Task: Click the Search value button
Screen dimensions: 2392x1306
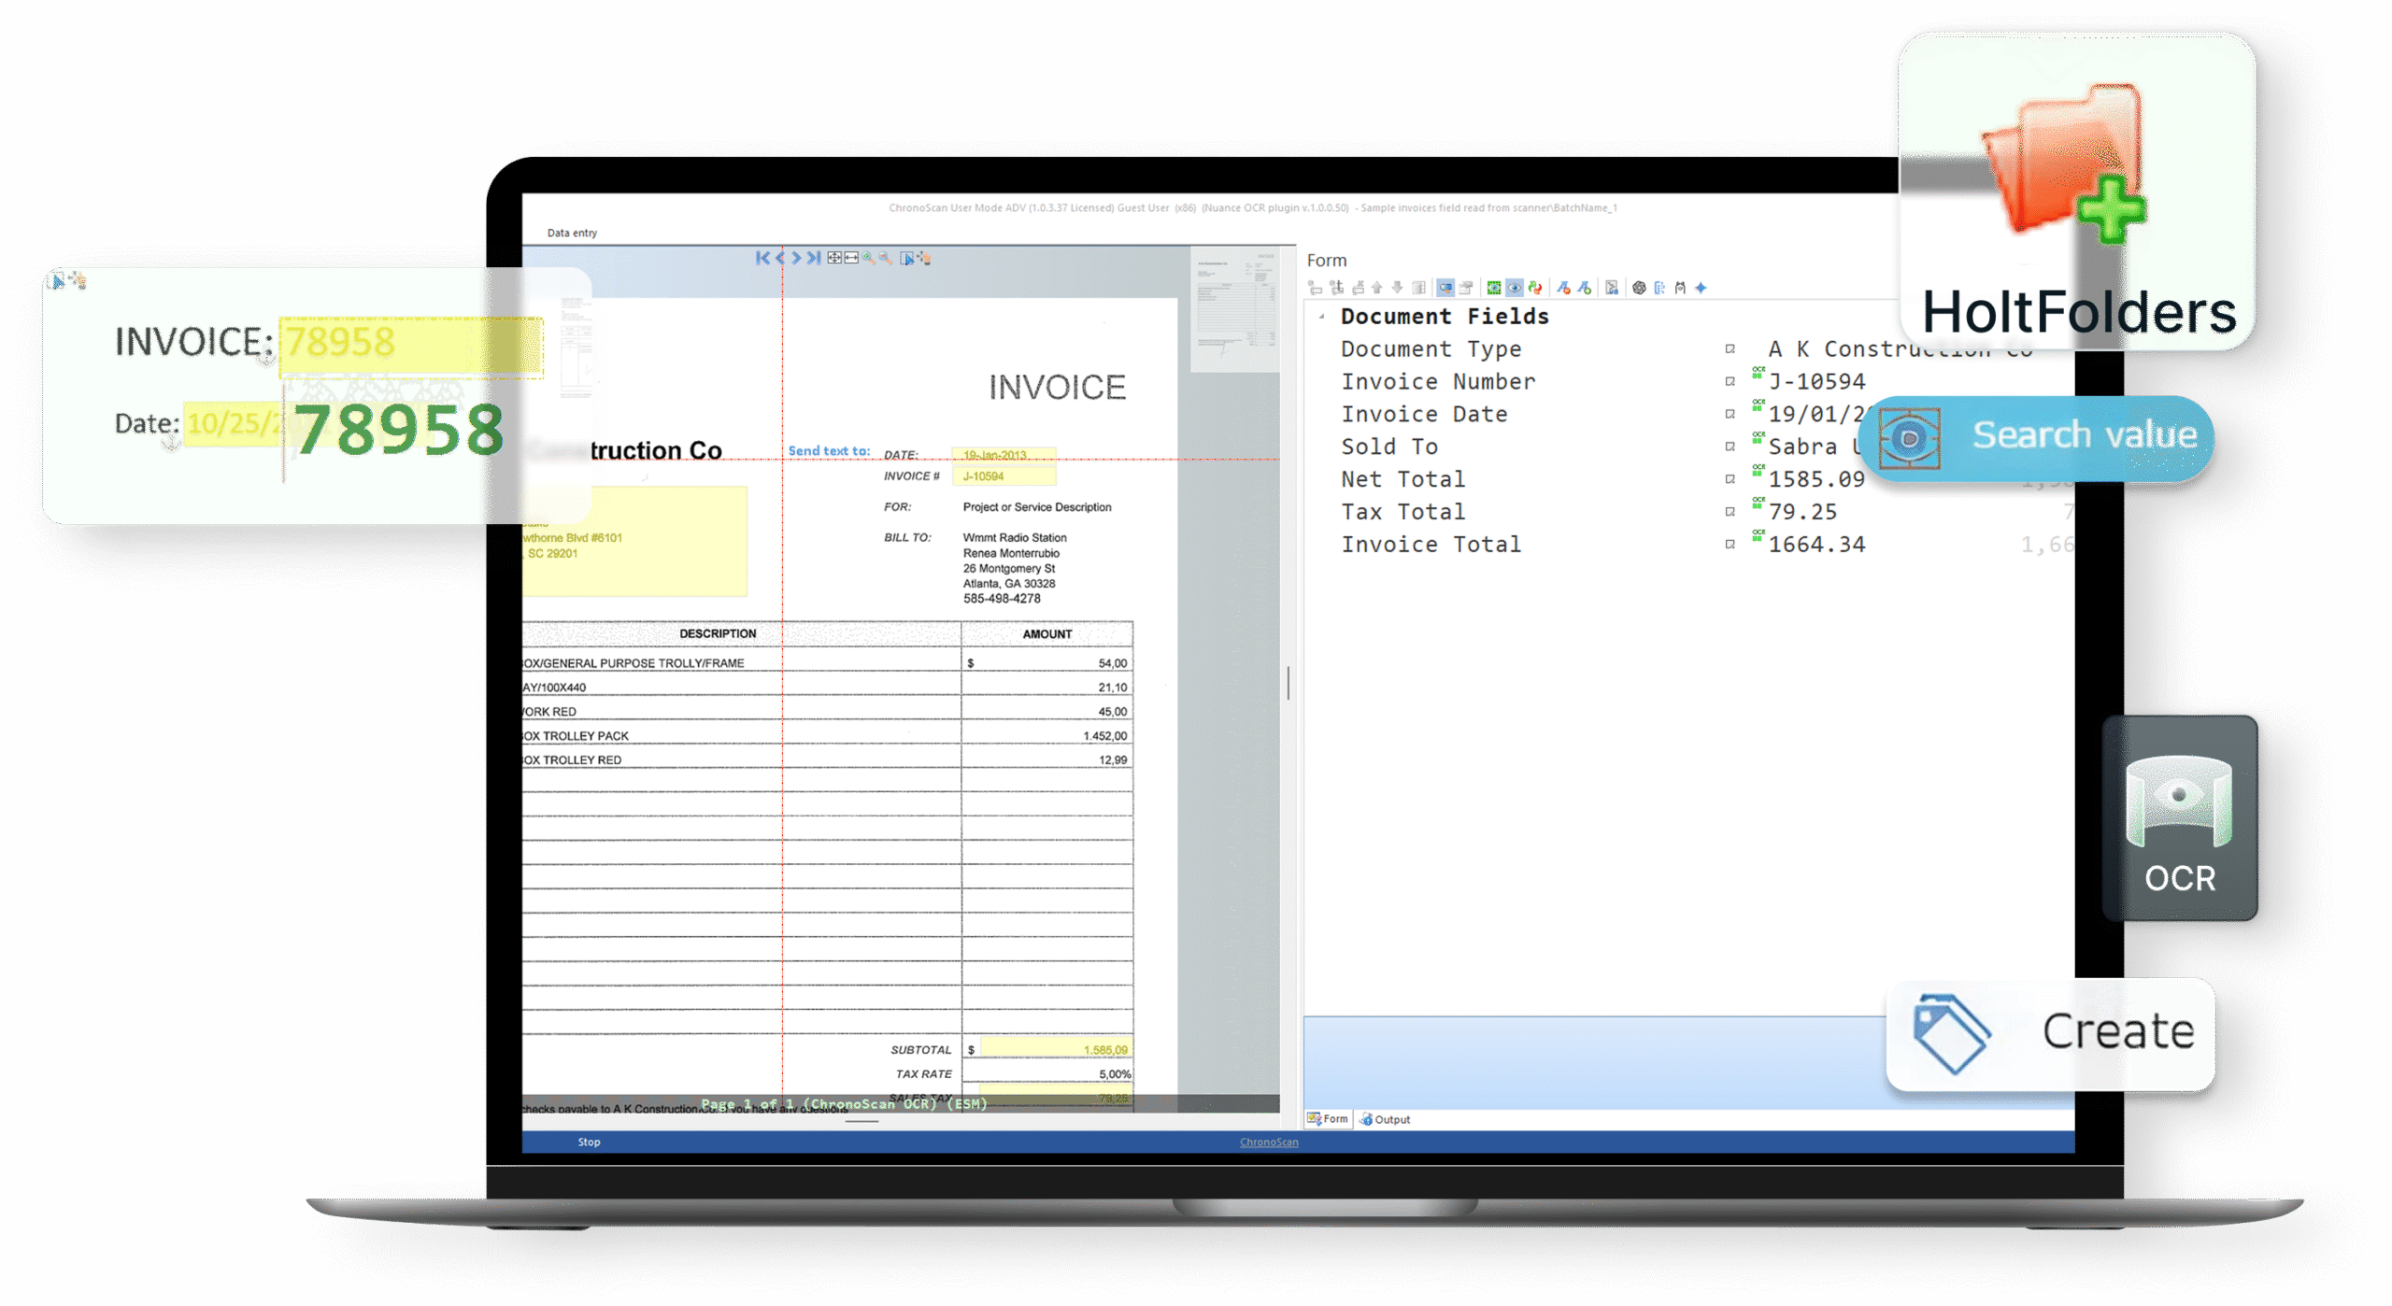Action: tap(2036, 437)
